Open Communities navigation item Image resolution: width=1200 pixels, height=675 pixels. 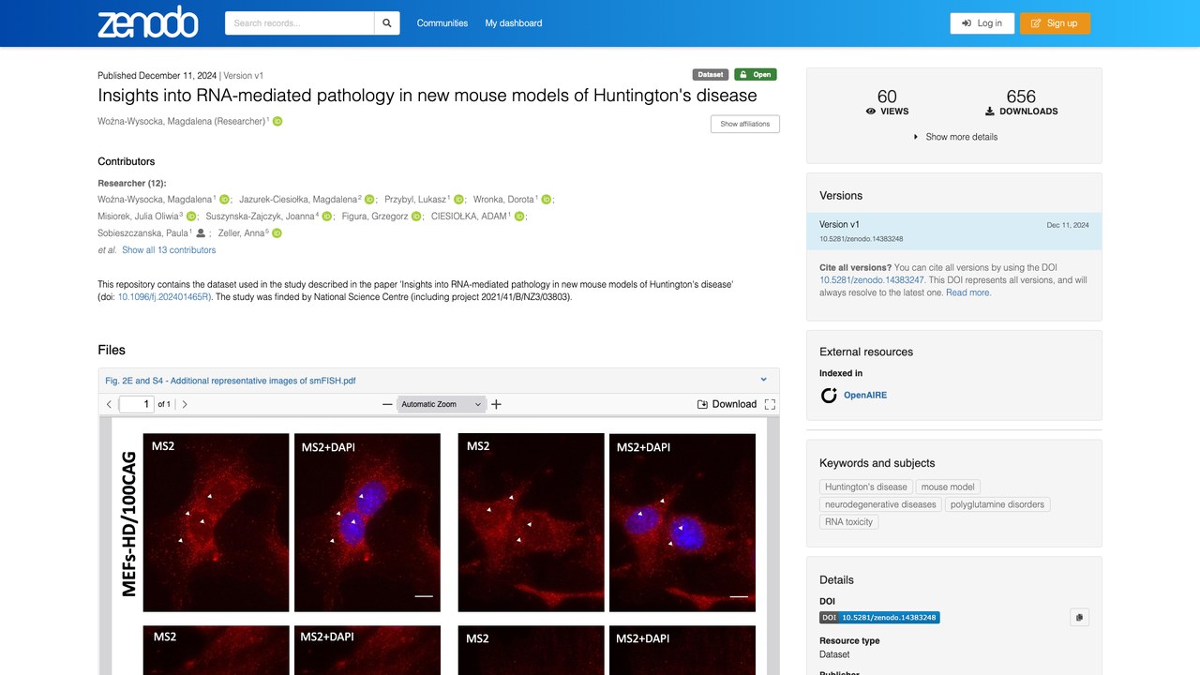(x=442, y=23)
